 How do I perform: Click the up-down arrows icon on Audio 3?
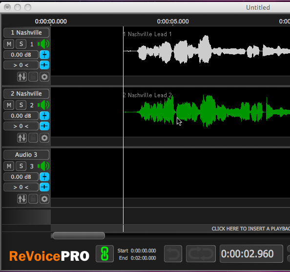(22, 199)
